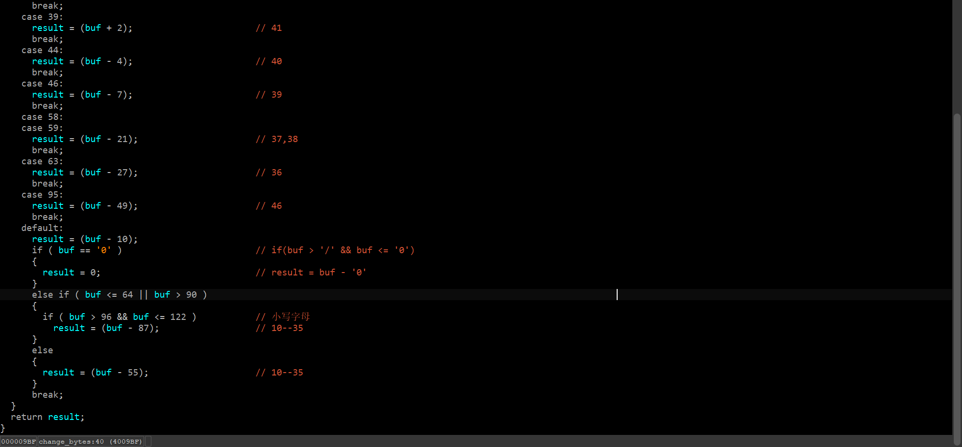Click 'result = (buf - 55);' line
This screenshot has height=447, width=962.
[x=95, y=373]
